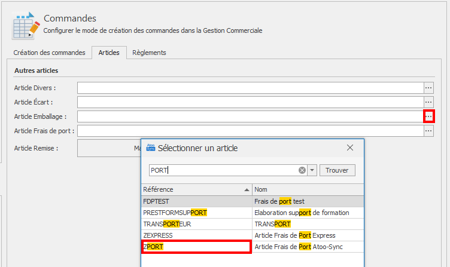Click the Atoo-Sync icon in the dialog title

tap(151, 148)
